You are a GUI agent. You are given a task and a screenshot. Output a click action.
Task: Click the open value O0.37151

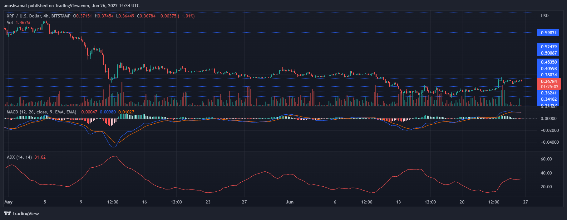tap(82, 16)
